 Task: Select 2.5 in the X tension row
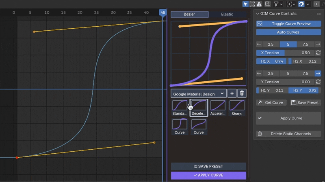coord(271,44)
